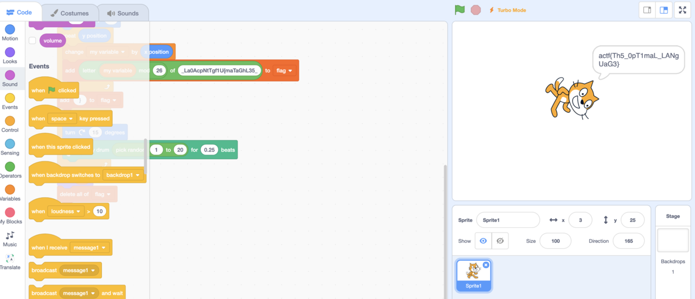Open message1 dropdown in broadcast block
Screen dimensions: 695x299
click(x=79, y=270)
